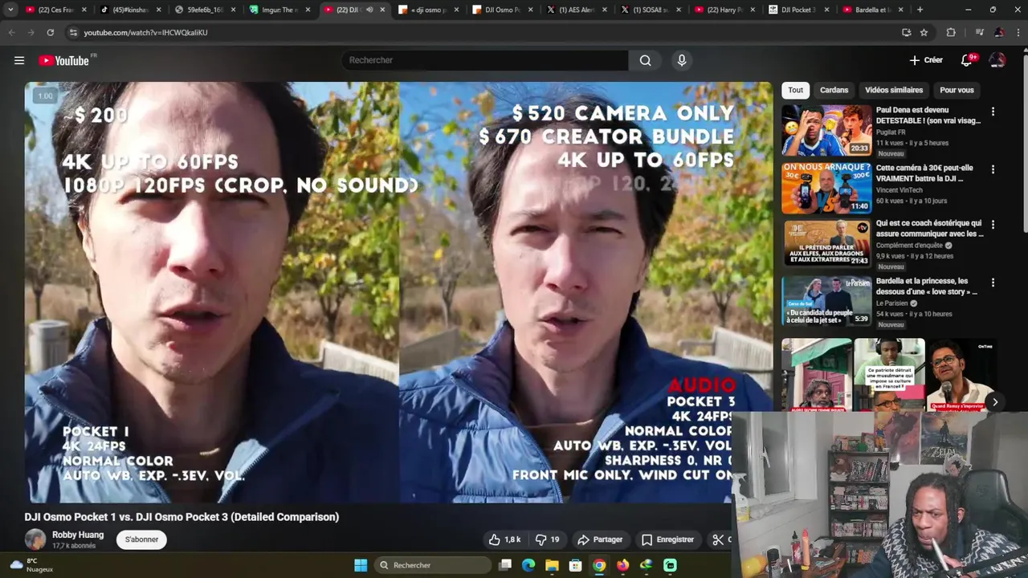Select the Pour vous filter chip
The image size is (1028, 578).
[x=957, y=90]
